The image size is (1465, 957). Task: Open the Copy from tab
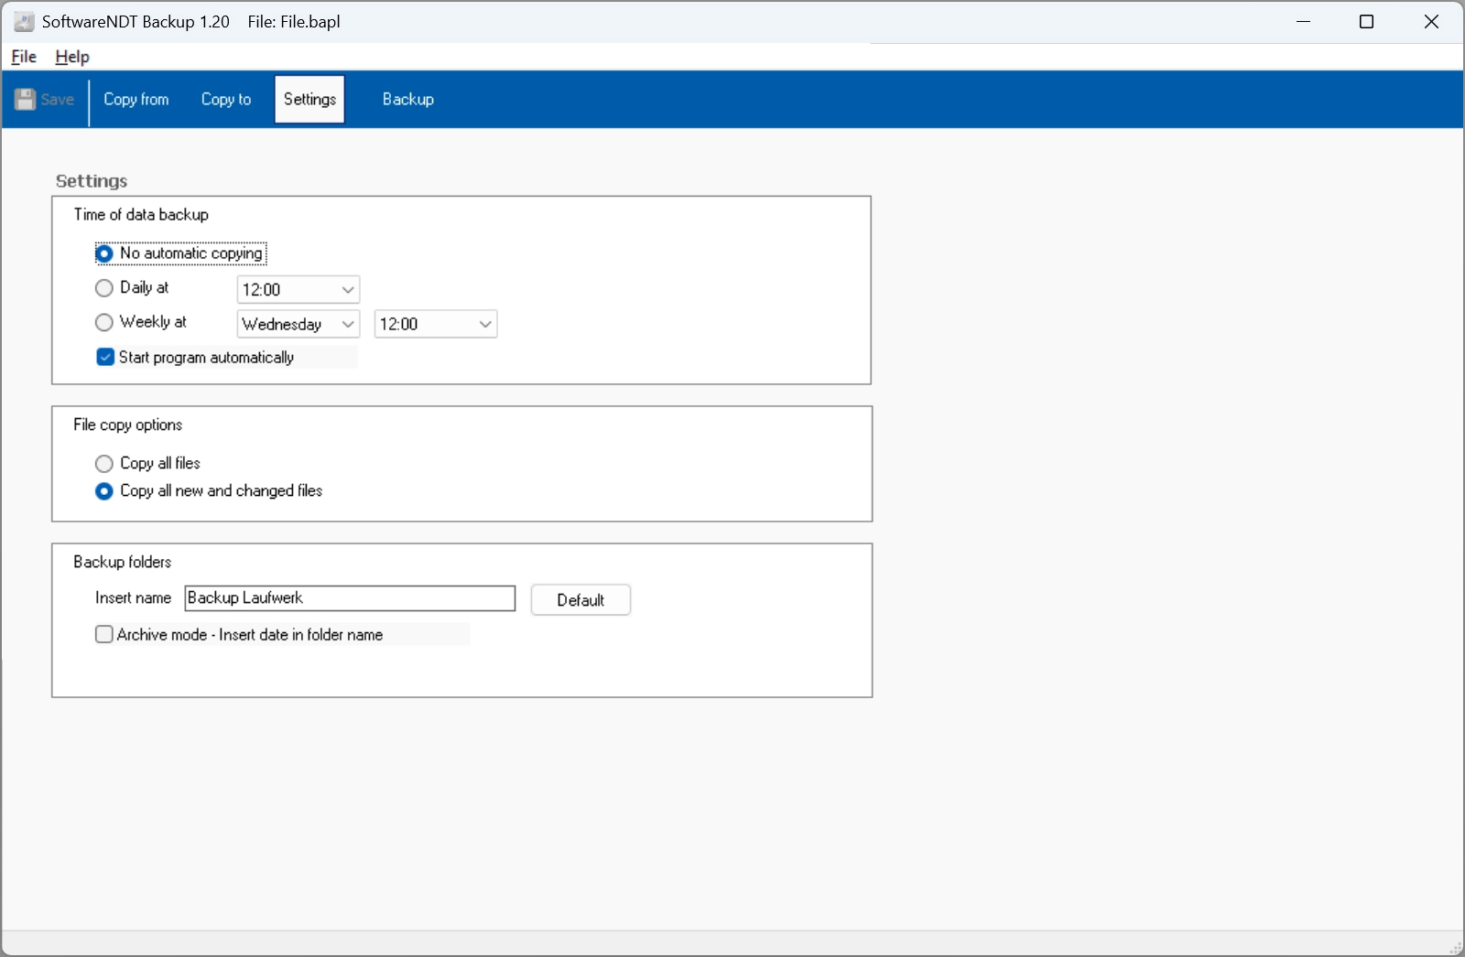click(136, 100)
